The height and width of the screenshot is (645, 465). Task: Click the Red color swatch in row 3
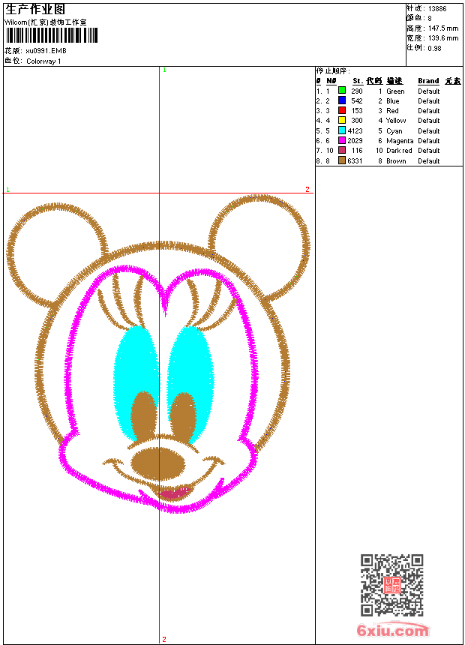point(341,110)
